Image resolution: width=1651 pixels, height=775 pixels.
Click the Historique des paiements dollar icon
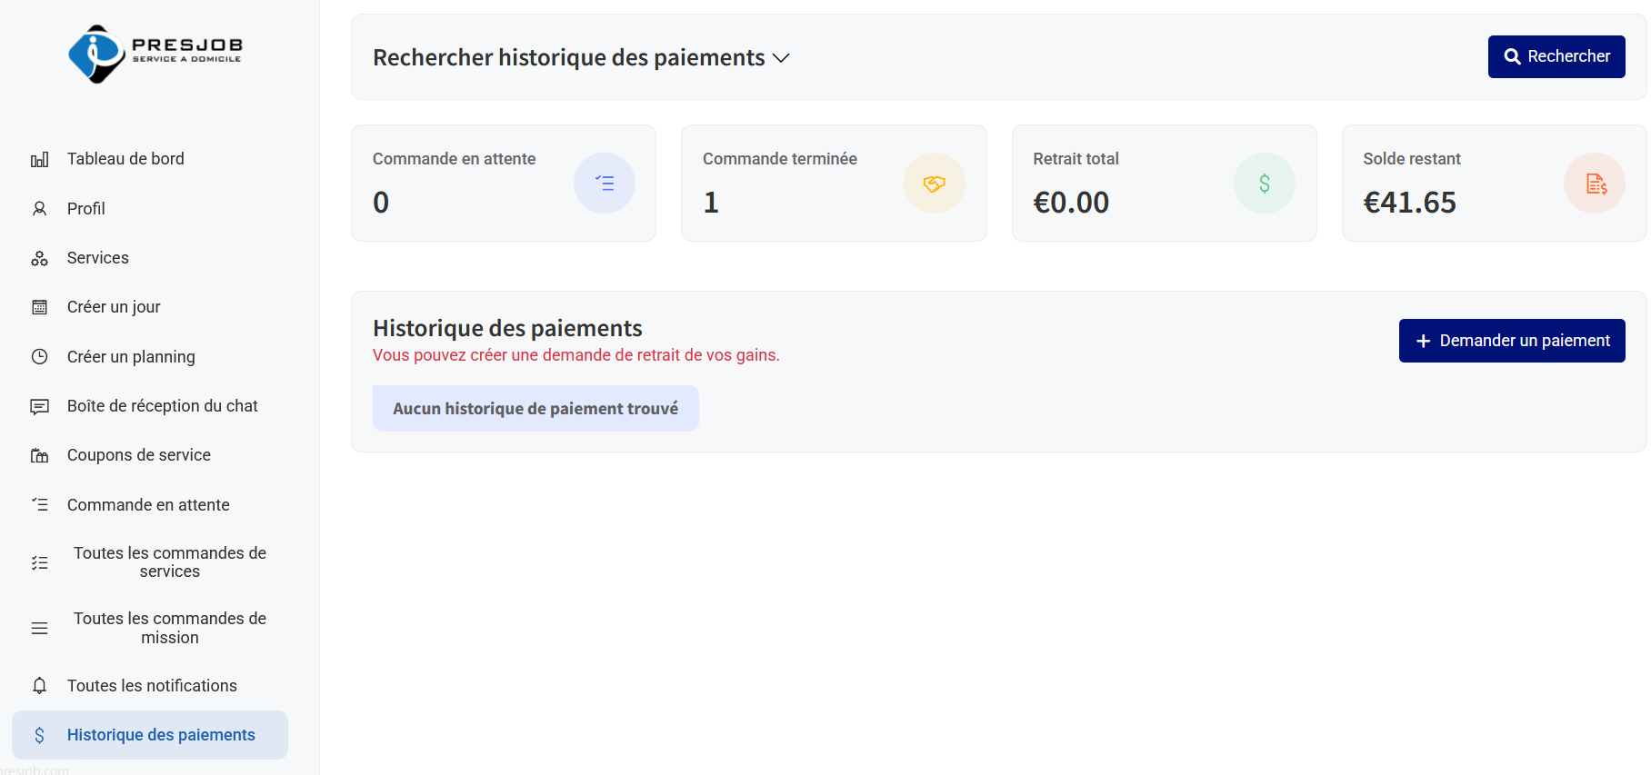[40, 735]
